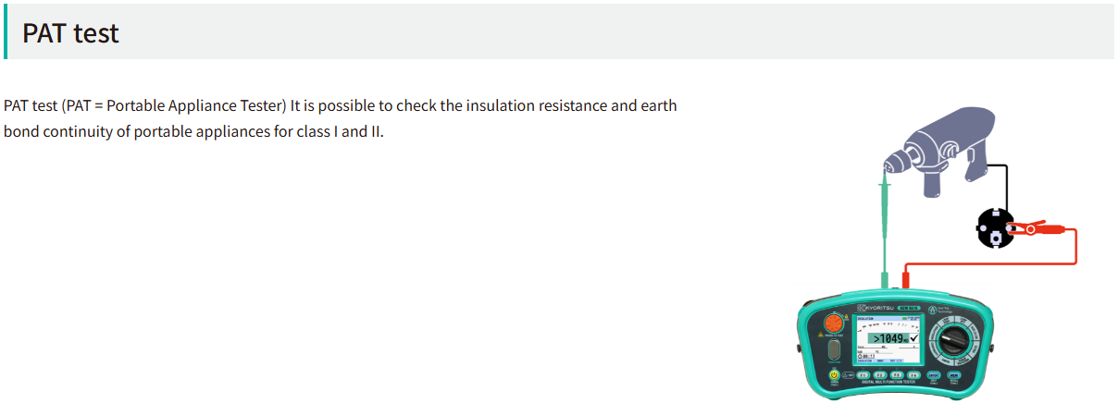1118x415 pixels.
Task: Click the "PAT test" section heading
Action: (x=71, y=33)
